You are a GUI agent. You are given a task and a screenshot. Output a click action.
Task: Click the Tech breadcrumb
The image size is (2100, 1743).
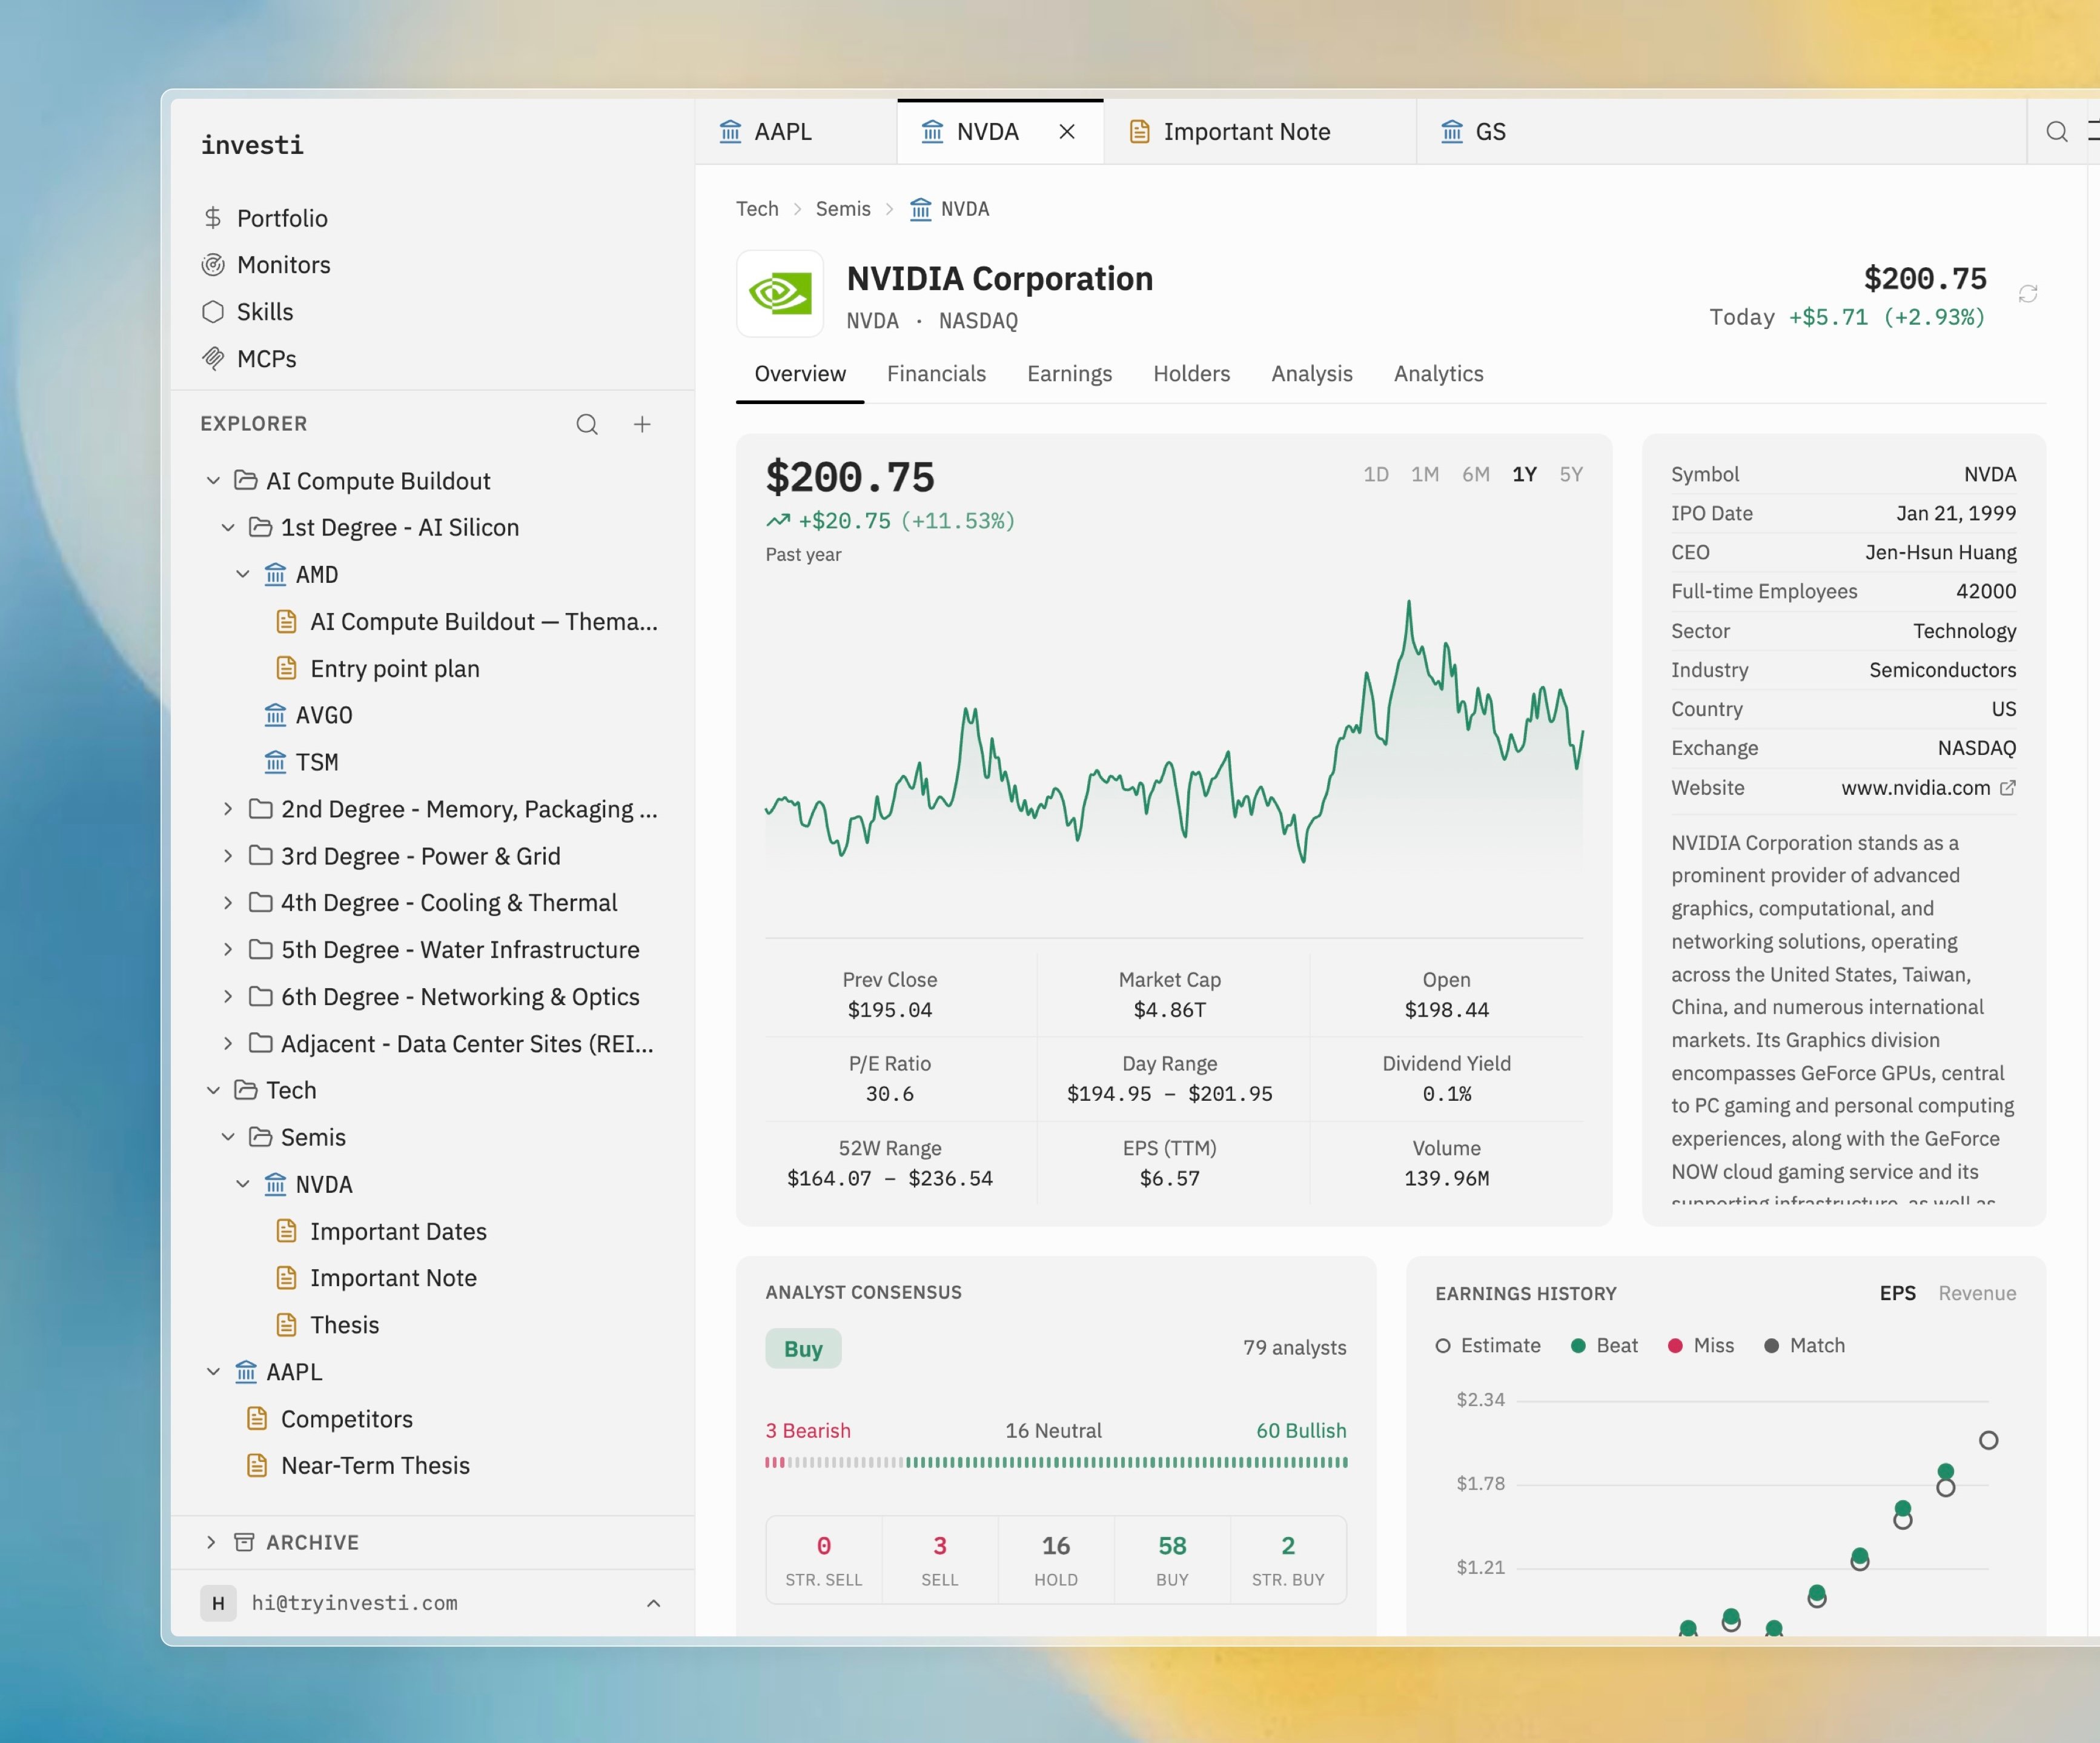pos(757,209)
